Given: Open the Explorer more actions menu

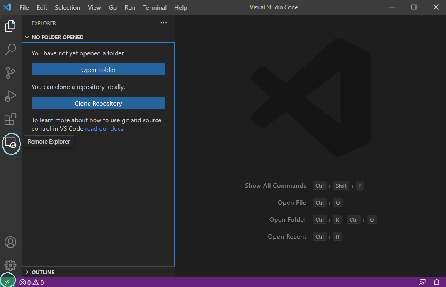Looking at the screenshot, I should 163,22.
